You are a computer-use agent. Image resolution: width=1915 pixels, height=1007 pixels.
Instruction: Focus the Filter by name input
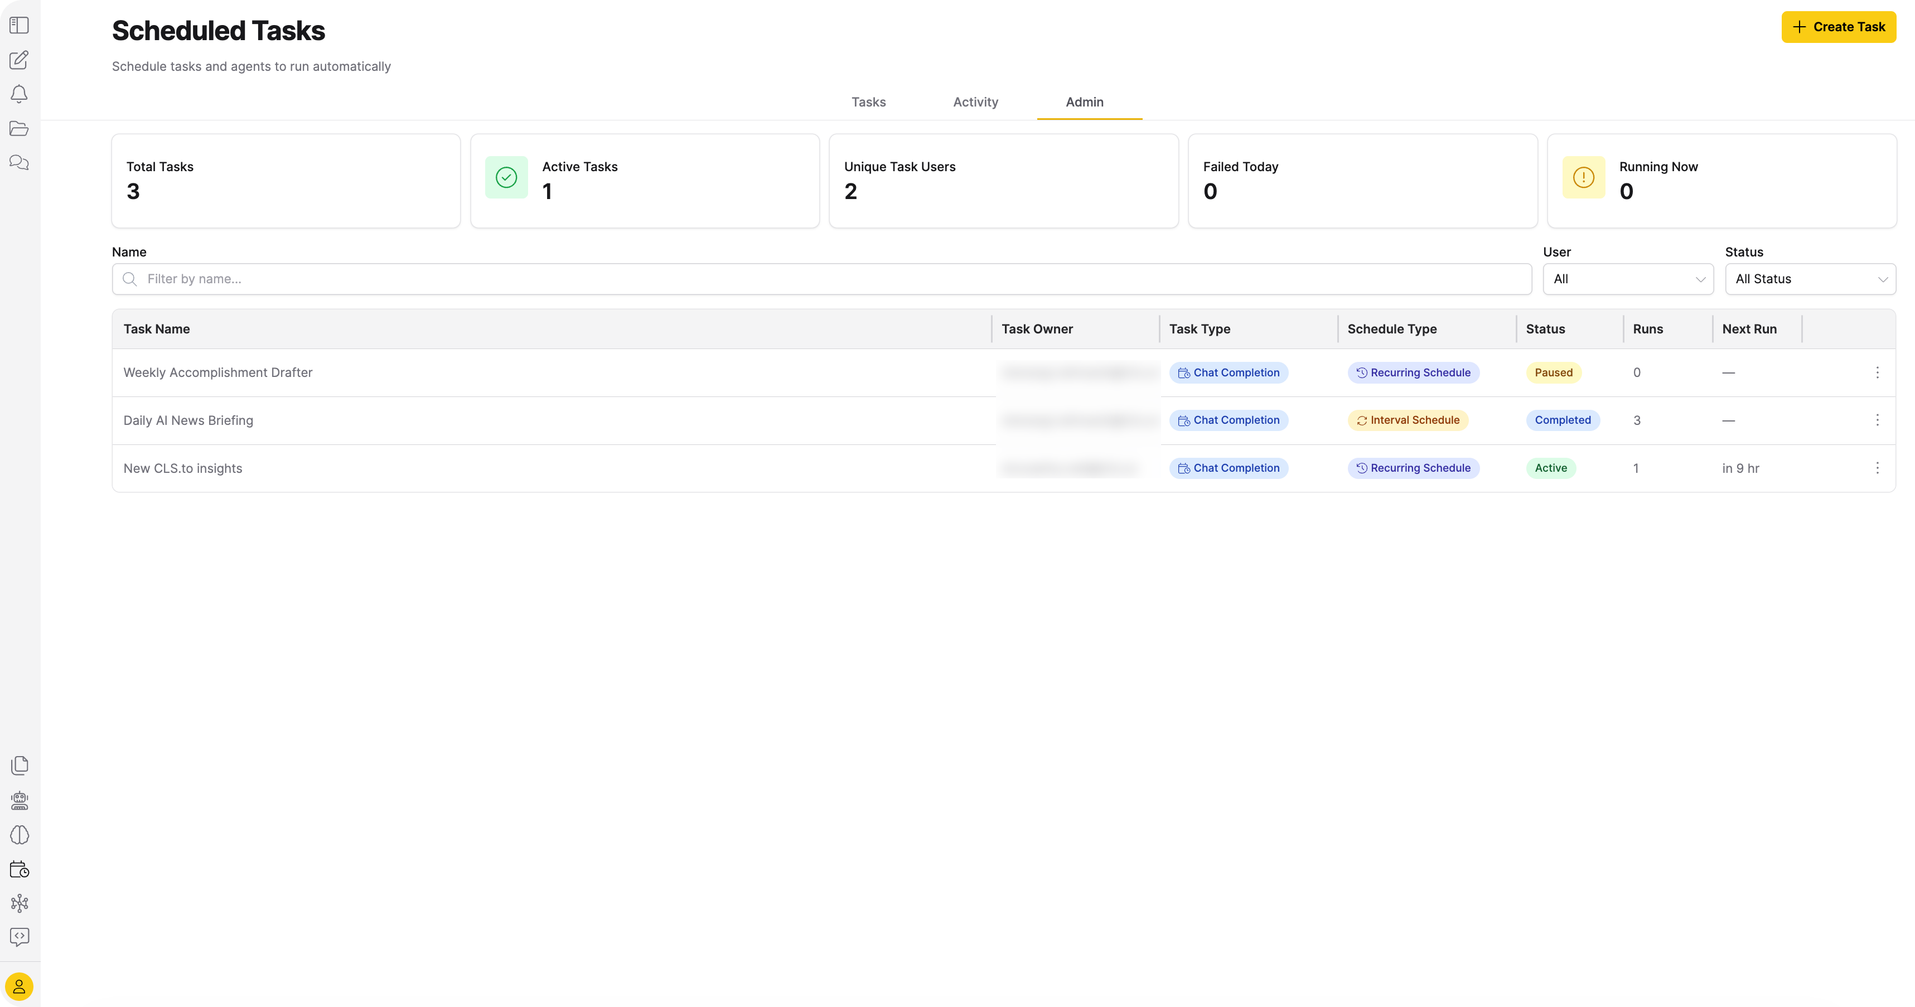click(x=821, y=279)
